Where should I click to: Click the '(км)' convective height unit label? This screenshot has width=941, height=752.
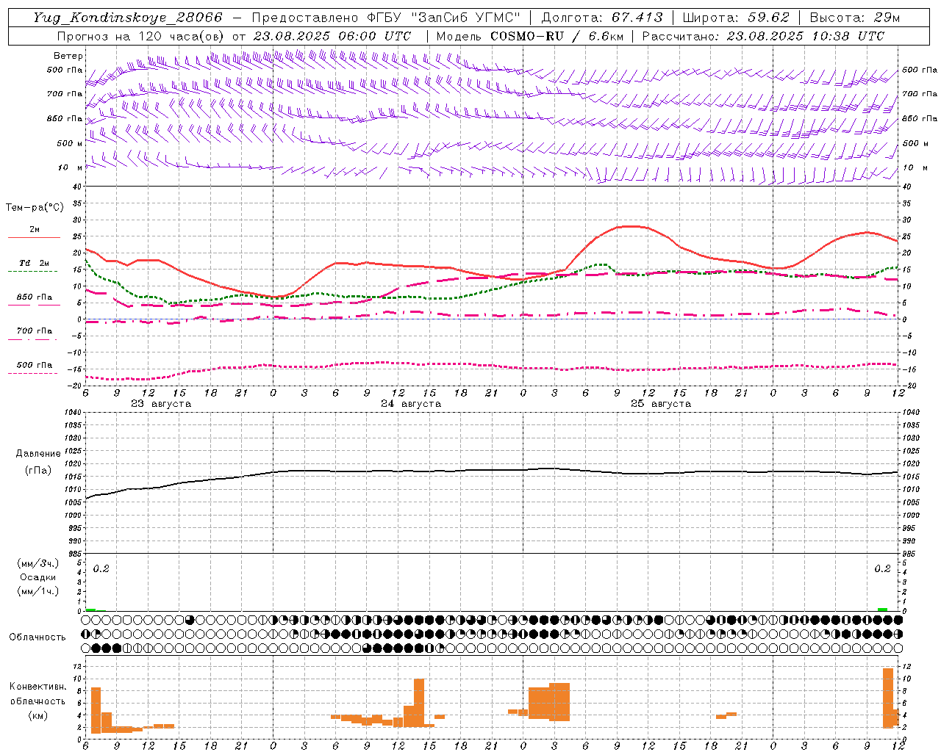pos(38,715)
